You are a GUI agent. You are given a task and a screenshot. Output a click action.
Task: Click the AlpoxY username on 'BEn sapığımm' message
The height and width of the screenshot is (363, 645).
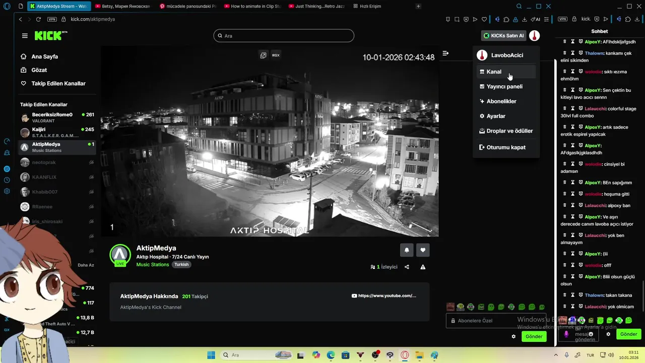593,183
